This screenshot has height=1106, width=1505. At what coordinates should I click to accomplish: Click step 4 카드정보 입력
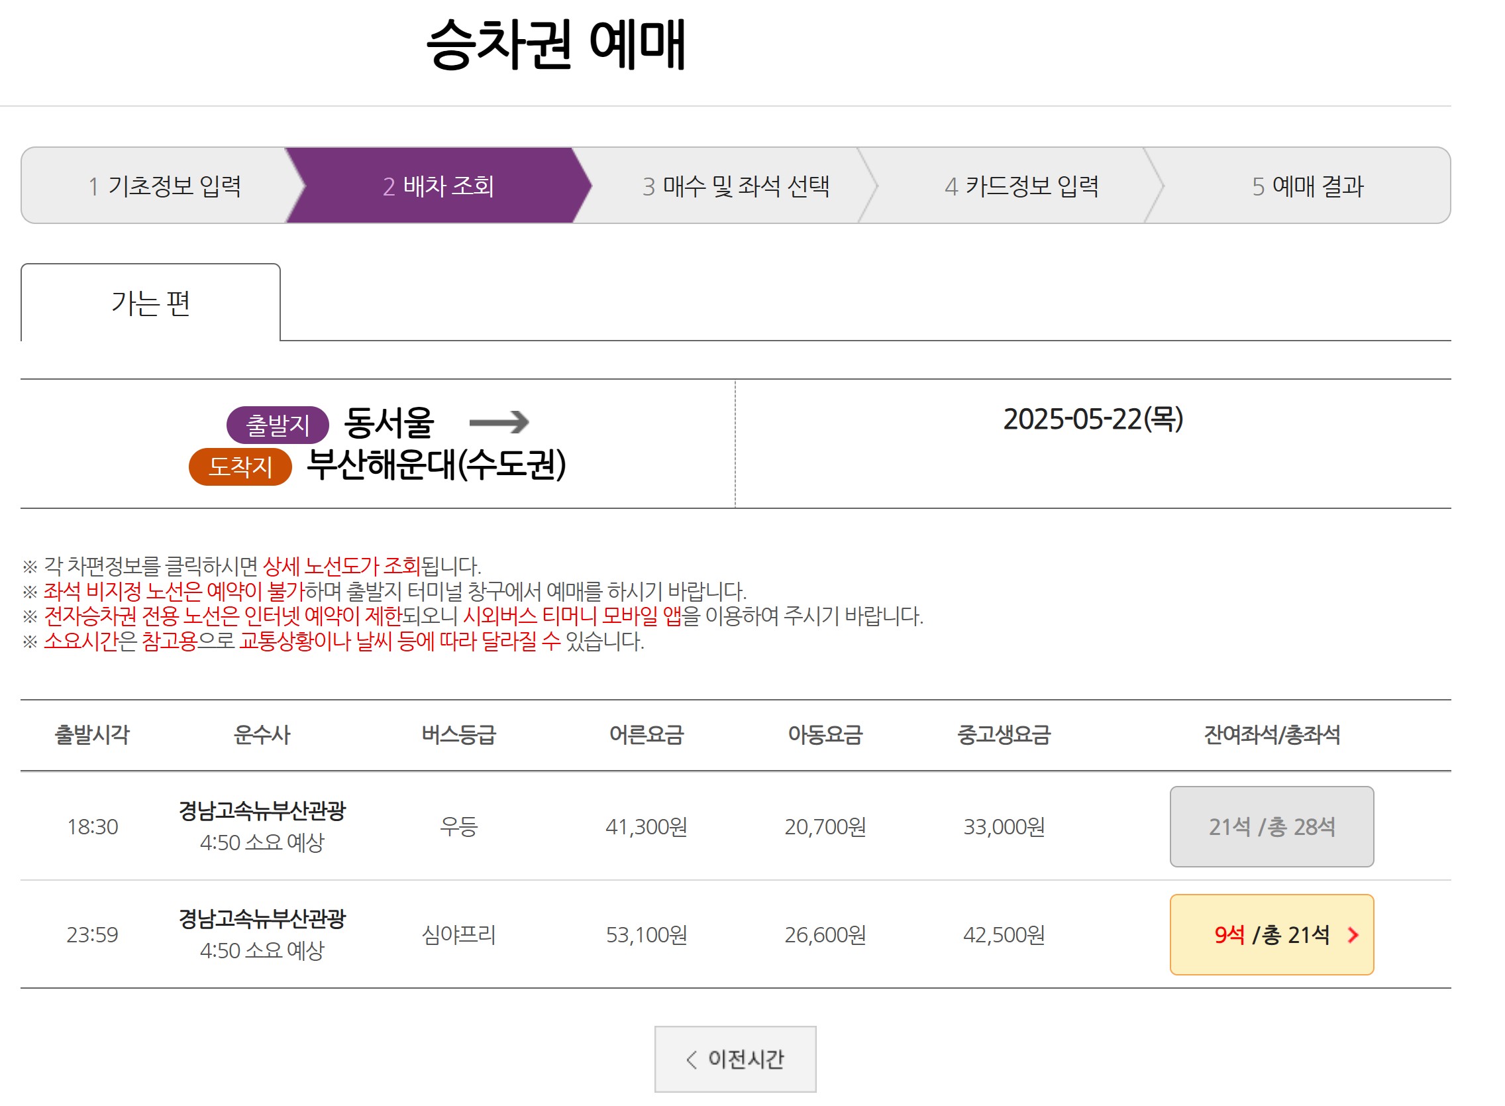tap(1021, 186)
